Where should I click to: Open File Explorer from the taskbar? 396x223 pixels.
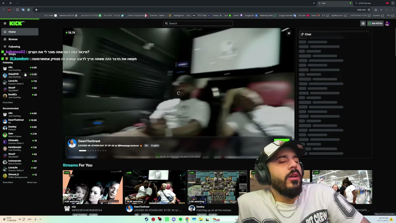pos(201,219)
